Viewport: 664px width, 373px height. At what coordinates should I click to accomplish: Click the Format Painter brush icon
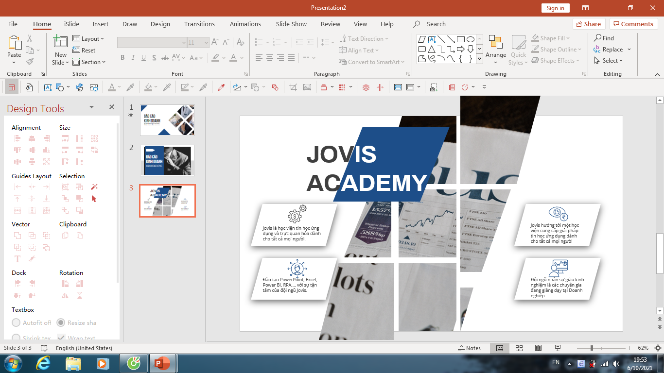pos(30,62)
